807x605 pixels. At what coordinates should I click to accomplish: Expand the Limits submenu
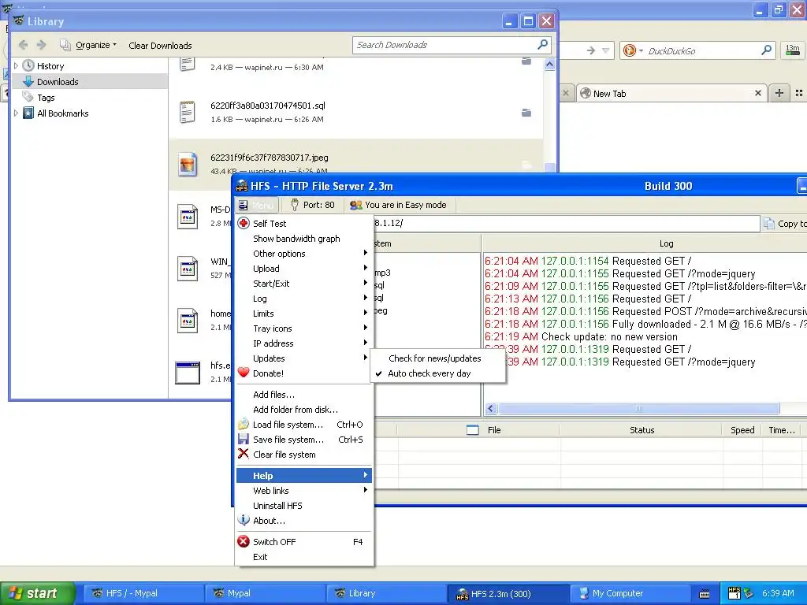pyautogui.click(x=304, y=313)
